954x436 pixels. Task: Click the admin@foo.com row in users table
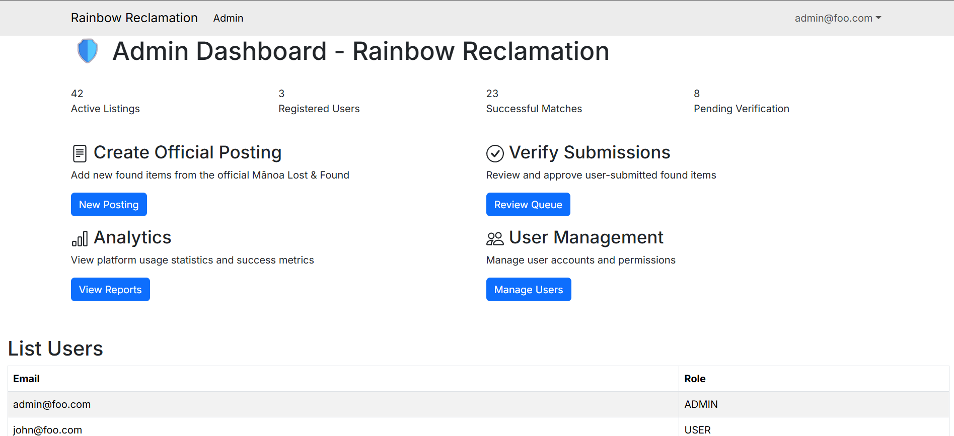tap(52, 404)
